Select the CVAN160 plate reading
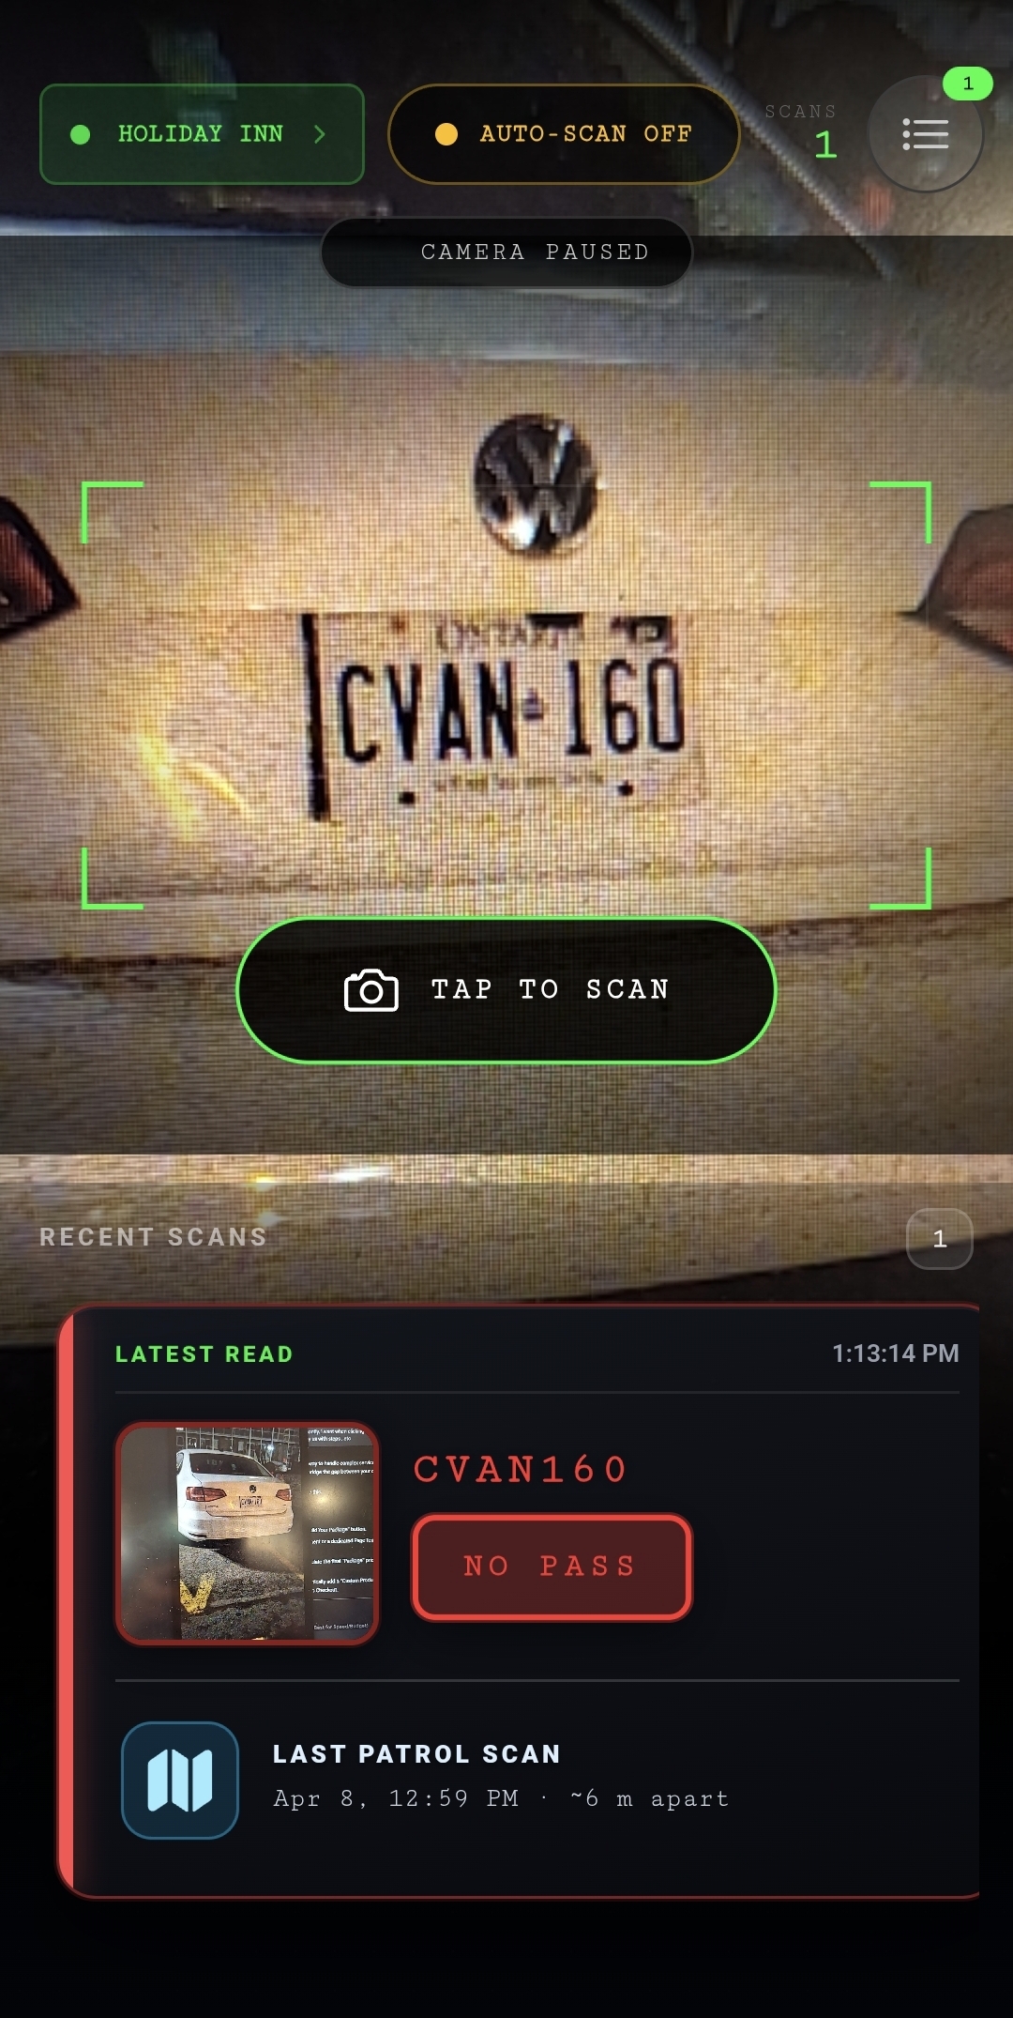 coord(521,1469)
